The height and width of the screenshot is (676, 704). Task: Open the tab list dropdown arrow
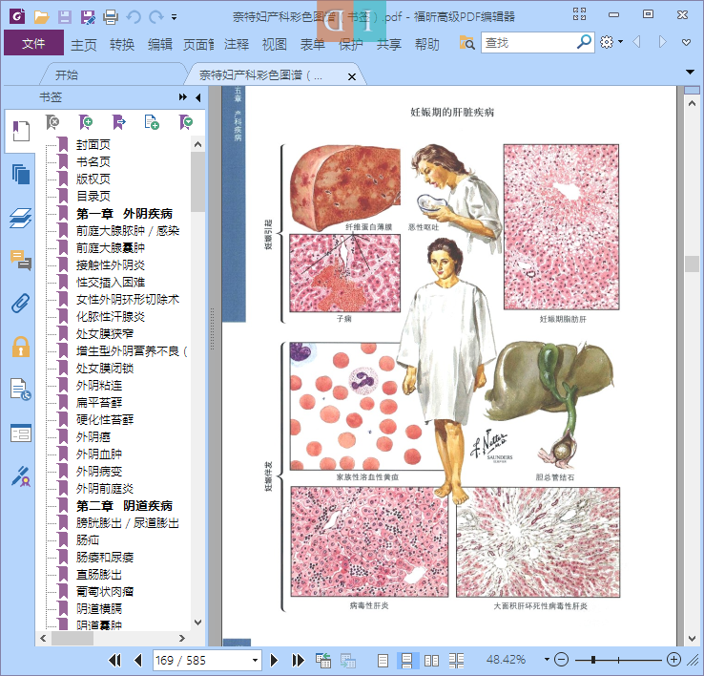(690, 72)
